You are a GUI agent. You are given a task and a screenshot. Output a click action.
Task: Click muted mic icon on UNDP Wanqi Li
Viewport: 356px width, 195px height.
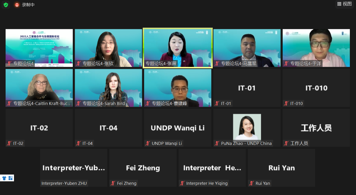click(147, 143)
